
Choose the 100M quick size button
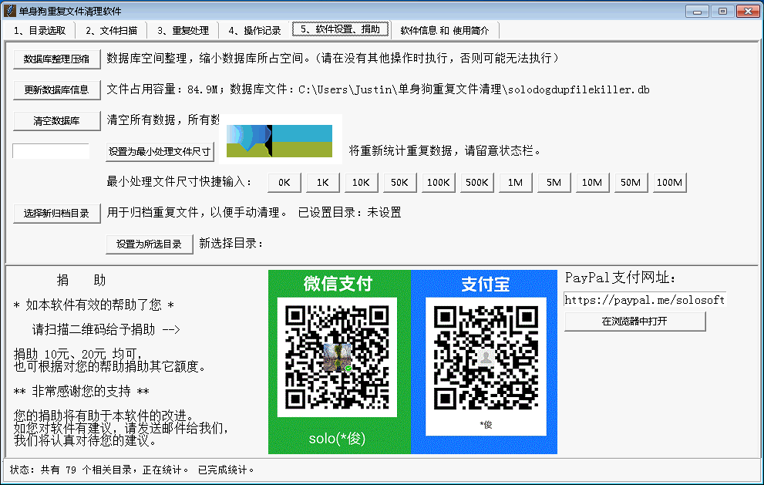click(669, 182)
